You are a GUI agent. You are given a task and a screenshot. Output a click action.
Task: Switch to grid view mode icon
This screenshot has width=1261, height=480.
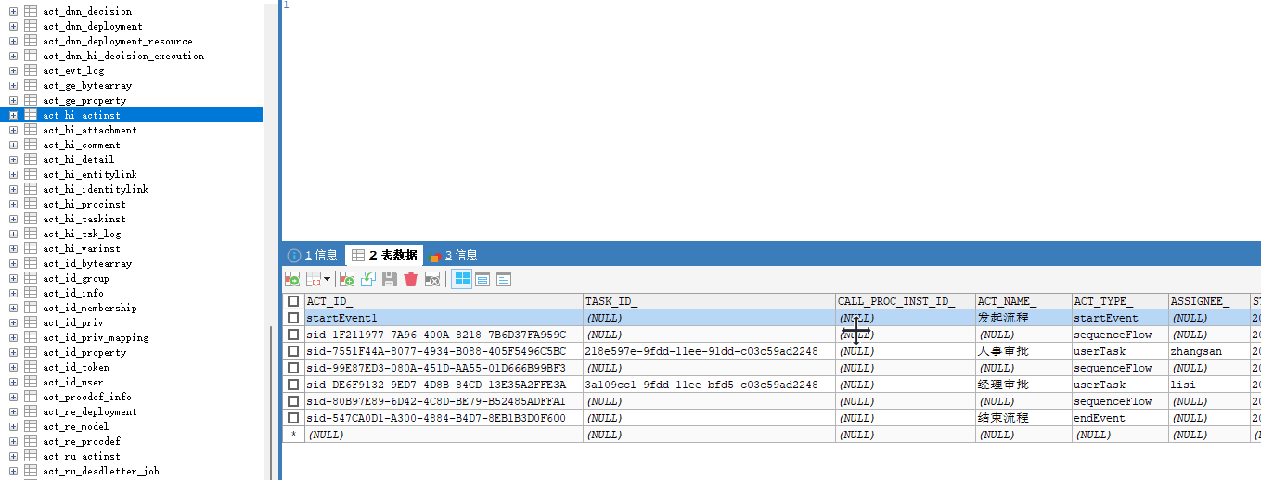tap(461, 279)
